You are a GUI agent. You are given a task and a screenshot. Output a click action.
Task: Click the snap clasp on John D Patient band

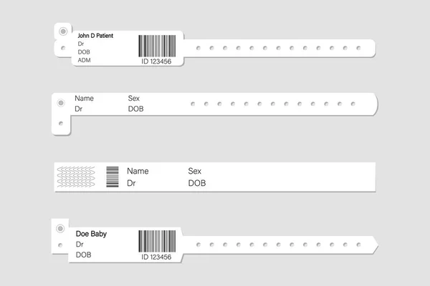click(x=63, y=31)
